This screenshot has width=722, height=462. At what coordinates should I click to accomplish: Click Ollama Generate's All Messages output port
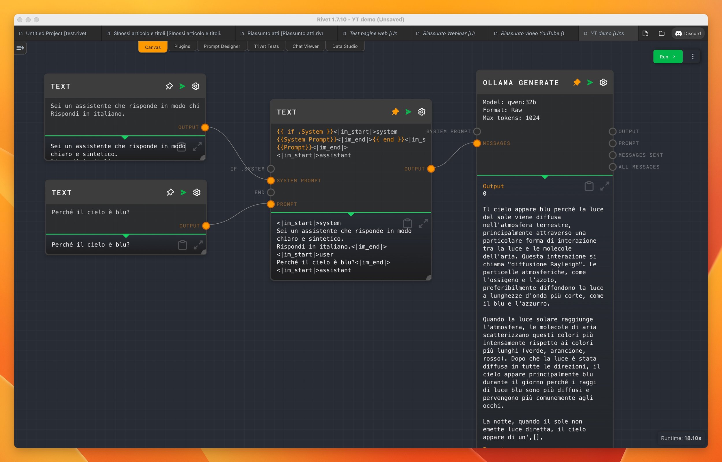[x=613, y=167]
